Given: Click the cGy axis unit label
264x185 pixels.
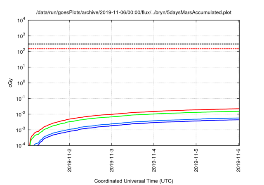Looking at the screenshot, I should (11, 83).
